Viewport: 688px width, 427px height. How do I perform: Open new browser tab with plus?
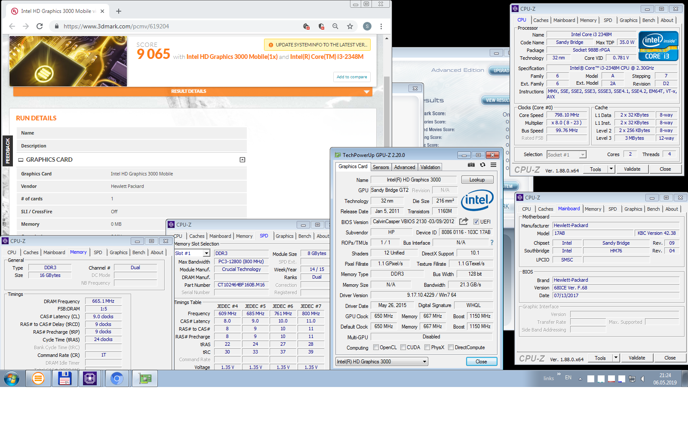119,11
